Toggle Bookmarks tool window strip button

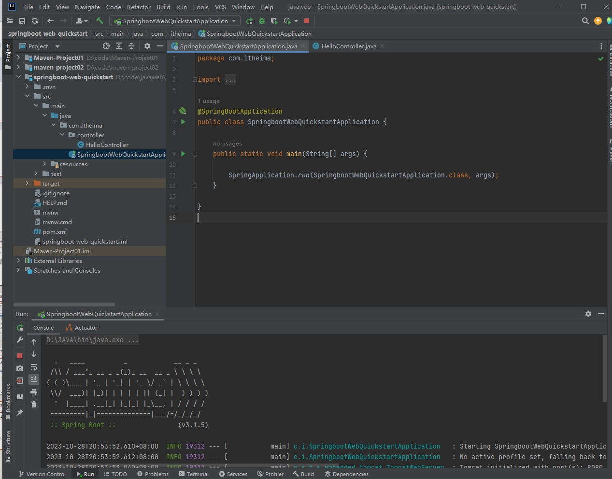pyautogui.click(x=8, y=402)
